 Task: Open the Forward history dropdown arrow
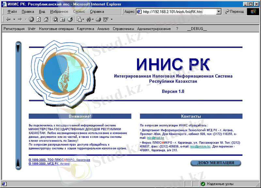pyautogui.click(x=26, y=20)
